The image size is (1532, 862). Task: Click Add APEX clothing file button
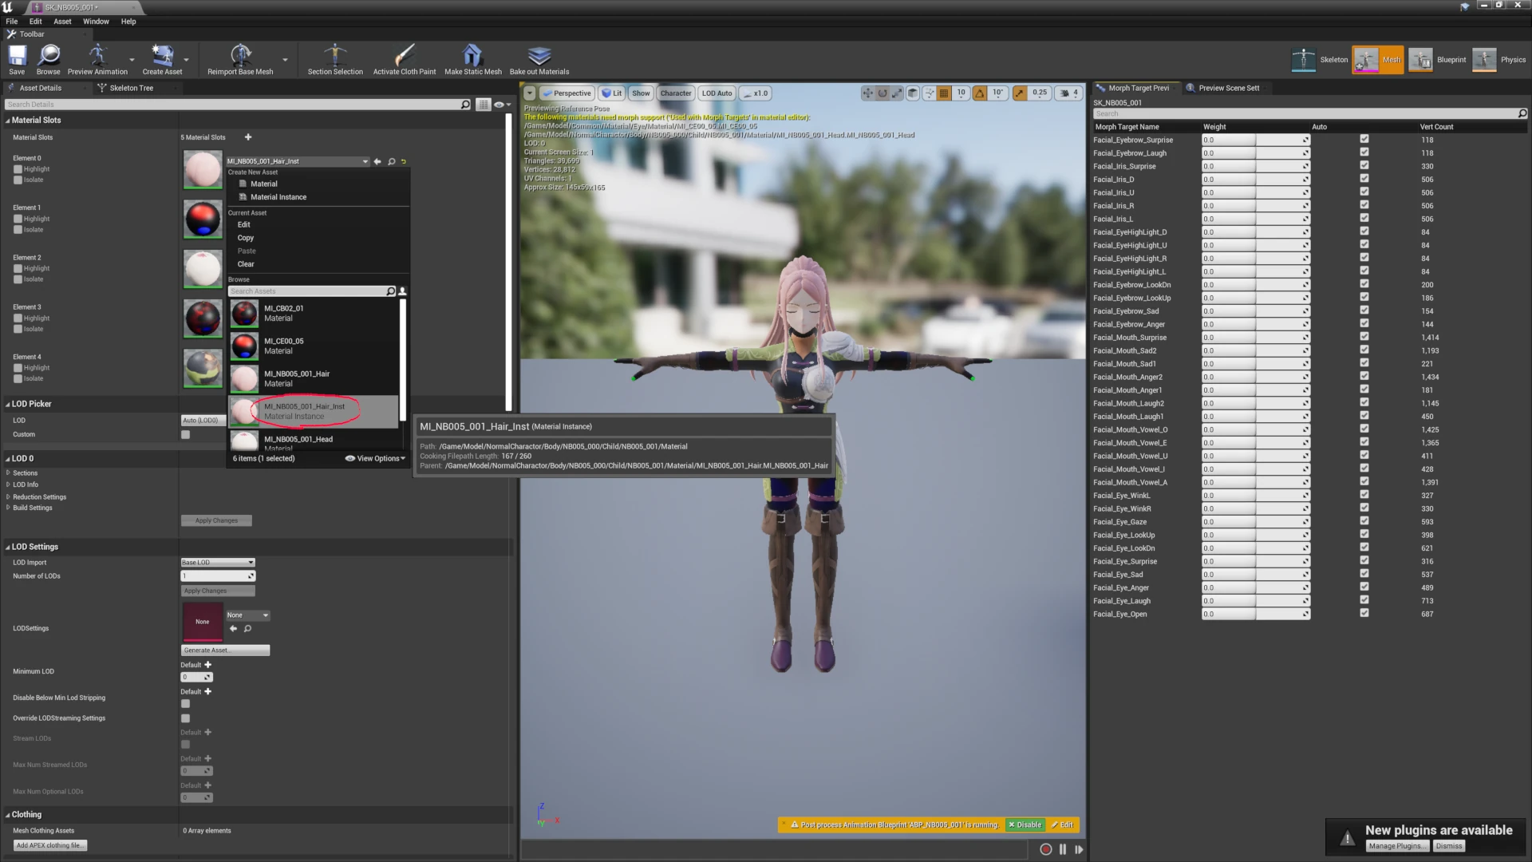(49, 846)
